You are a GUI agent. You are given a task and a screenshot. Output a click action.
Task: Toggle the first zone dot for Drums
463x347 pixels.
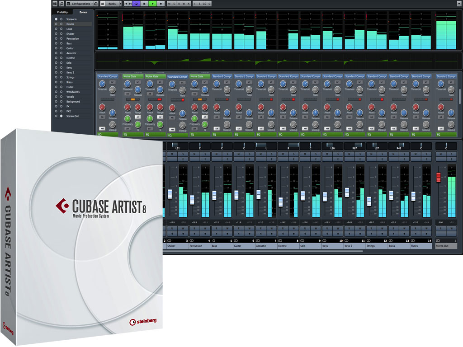tap(56, 24)
